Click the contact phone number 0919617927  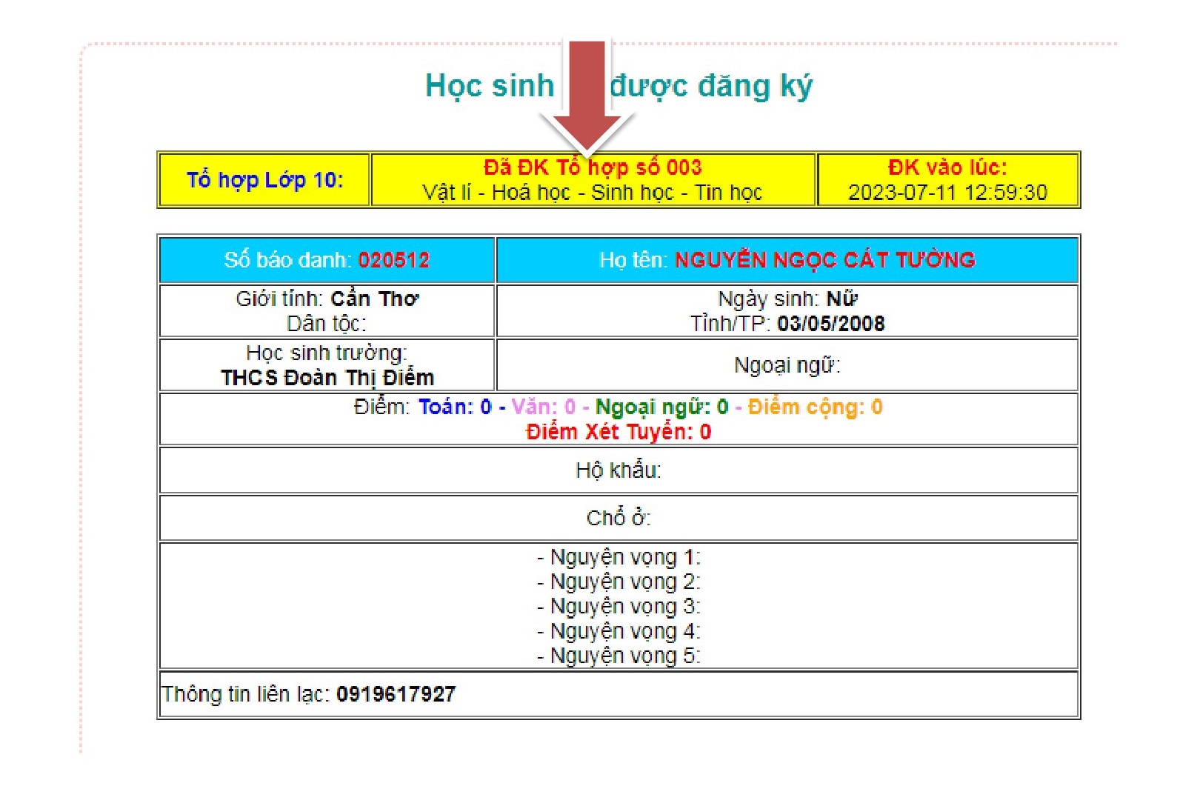396,694
